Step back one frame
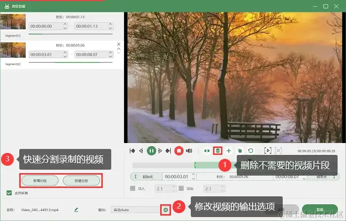The image size is (346, 221). point(141,151)
